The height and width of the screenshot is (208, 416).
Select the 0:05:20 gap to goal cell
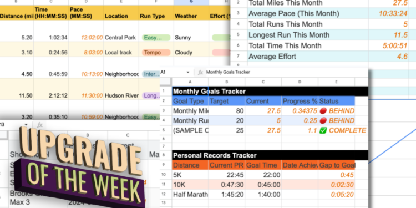click(337, 195)
